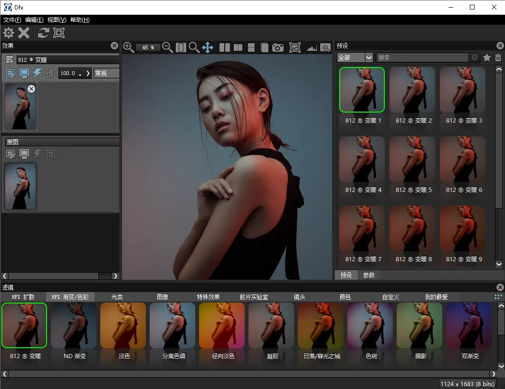Image resolution: width=505 pixels, height=389 pixels.
Task: Open the 全部 preset category dropdown
Action: 355,57
